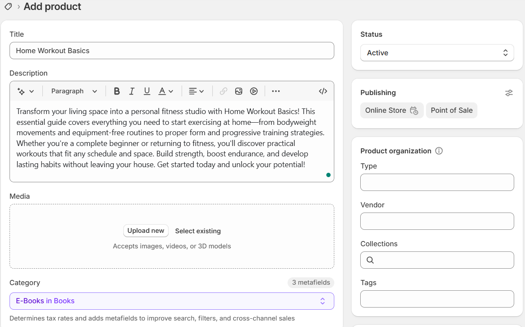Click the Vendor input field
The image size is (525, 327).
click(x=437, y=221)
